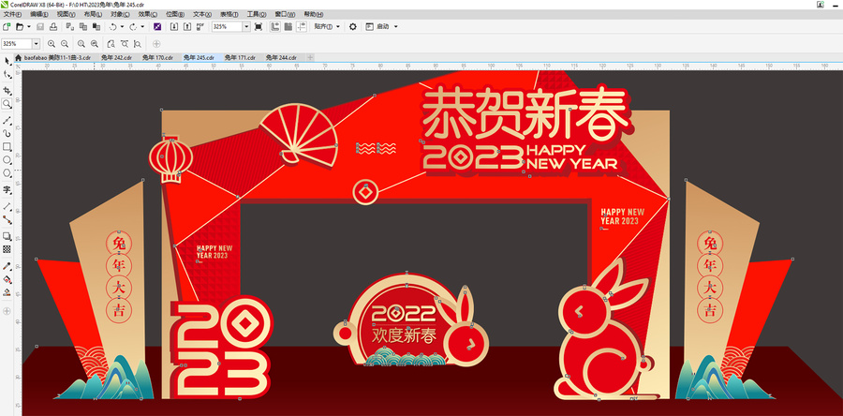The image size is (843, 416).
Task: Select the Shape tool
Action: (x=7, y=75)
